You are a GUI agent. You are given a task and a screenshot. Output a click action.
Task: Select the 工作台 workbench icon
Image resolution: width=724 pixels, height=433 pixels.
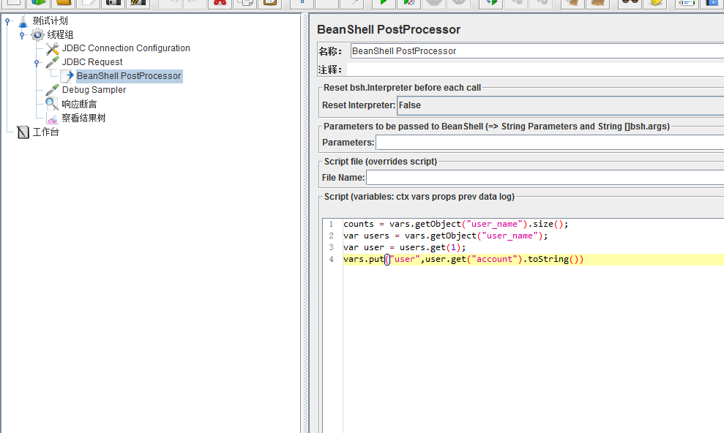click(x=23, y=132)
